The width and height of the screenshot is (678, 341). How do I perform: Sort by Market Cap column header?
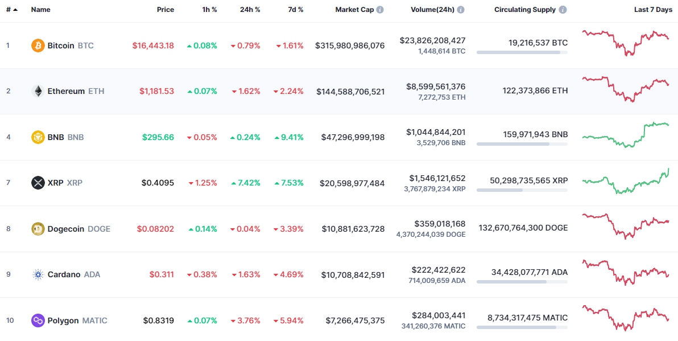(354, 10)
